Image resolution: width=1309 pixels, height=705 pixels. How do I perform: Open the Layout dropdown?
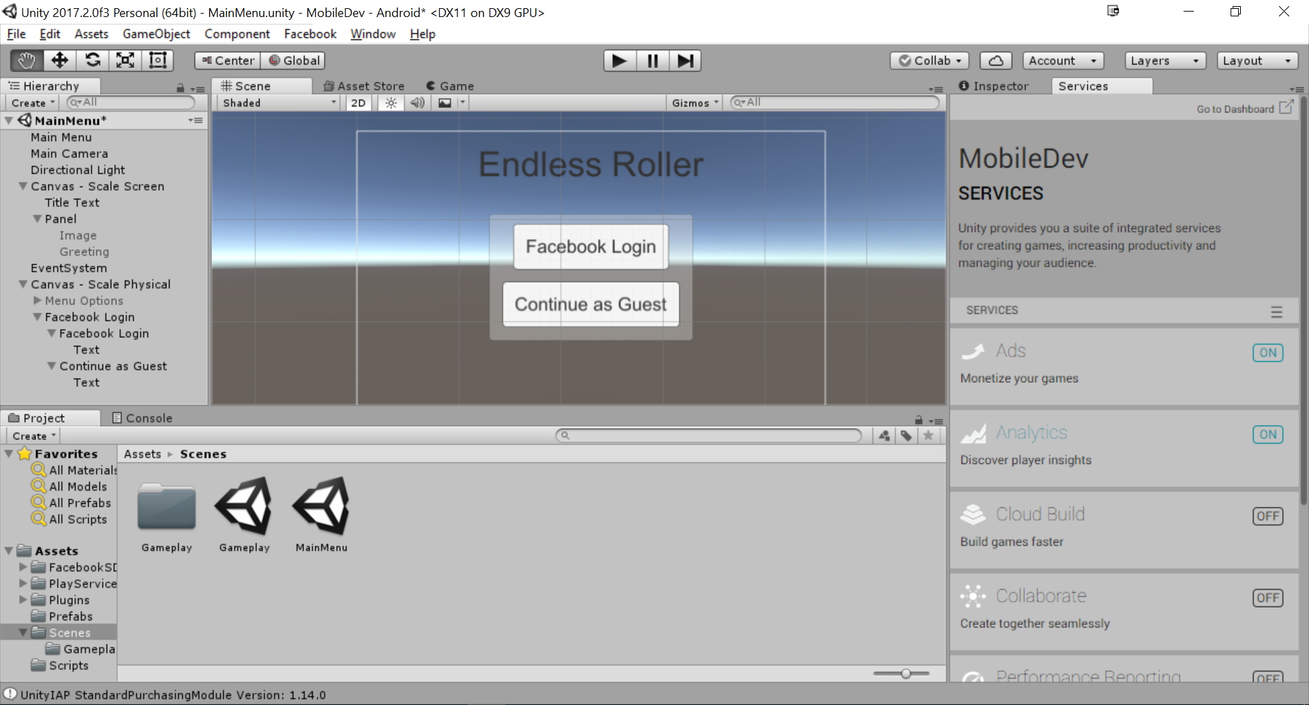tap(1257, 61)
